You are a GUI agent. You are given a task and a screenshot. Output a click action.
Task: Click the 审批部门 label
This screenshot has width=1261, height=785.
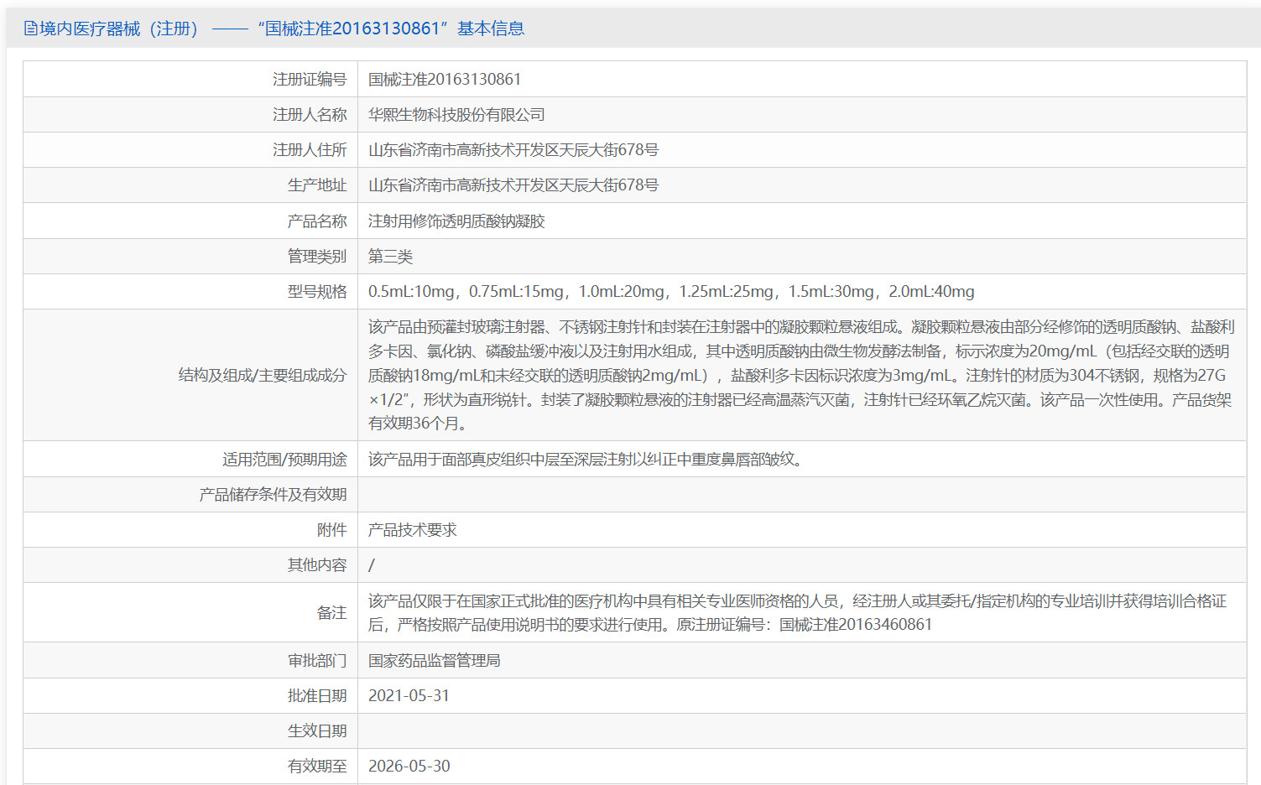317,661
